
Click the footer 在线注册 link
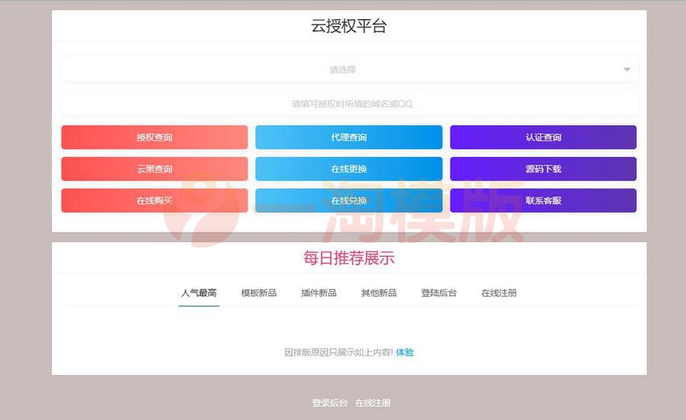click(373, 403)
